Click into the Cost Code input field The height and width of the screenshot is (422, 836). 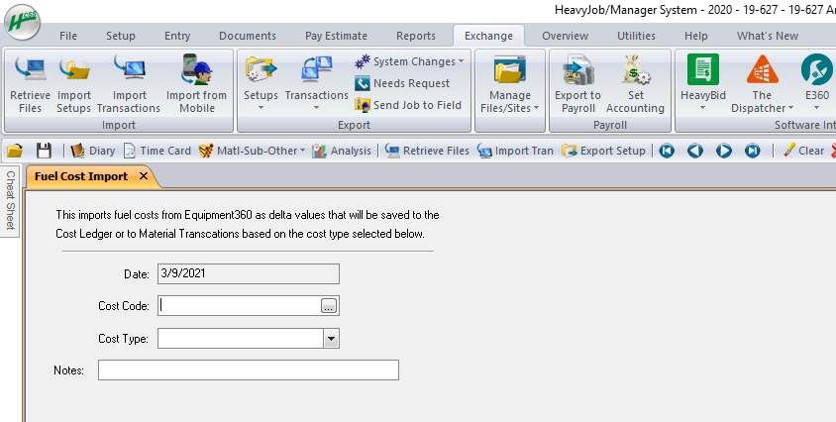click(240, 306)
